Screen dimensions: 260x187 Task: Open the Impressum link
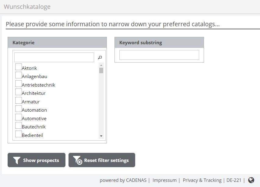pos(164,180)
